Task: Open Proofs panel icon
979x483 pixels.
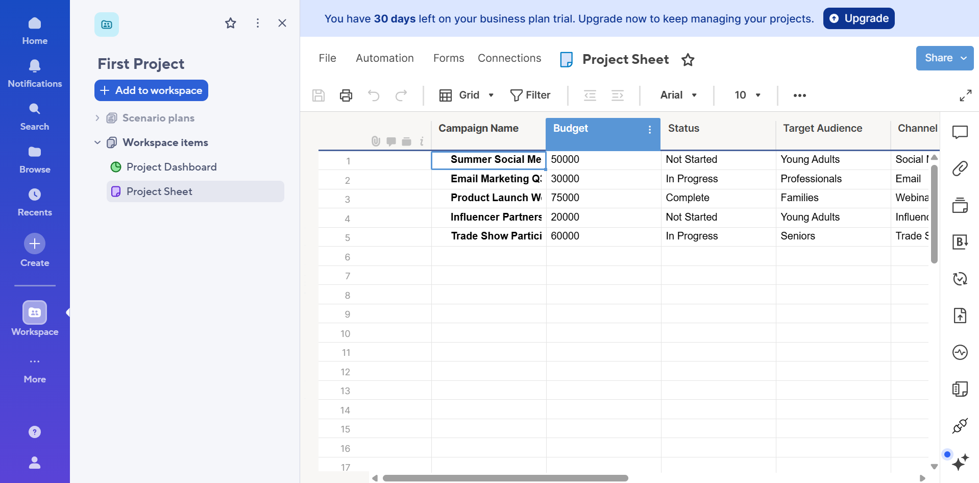Action: [x=960, y=205]
